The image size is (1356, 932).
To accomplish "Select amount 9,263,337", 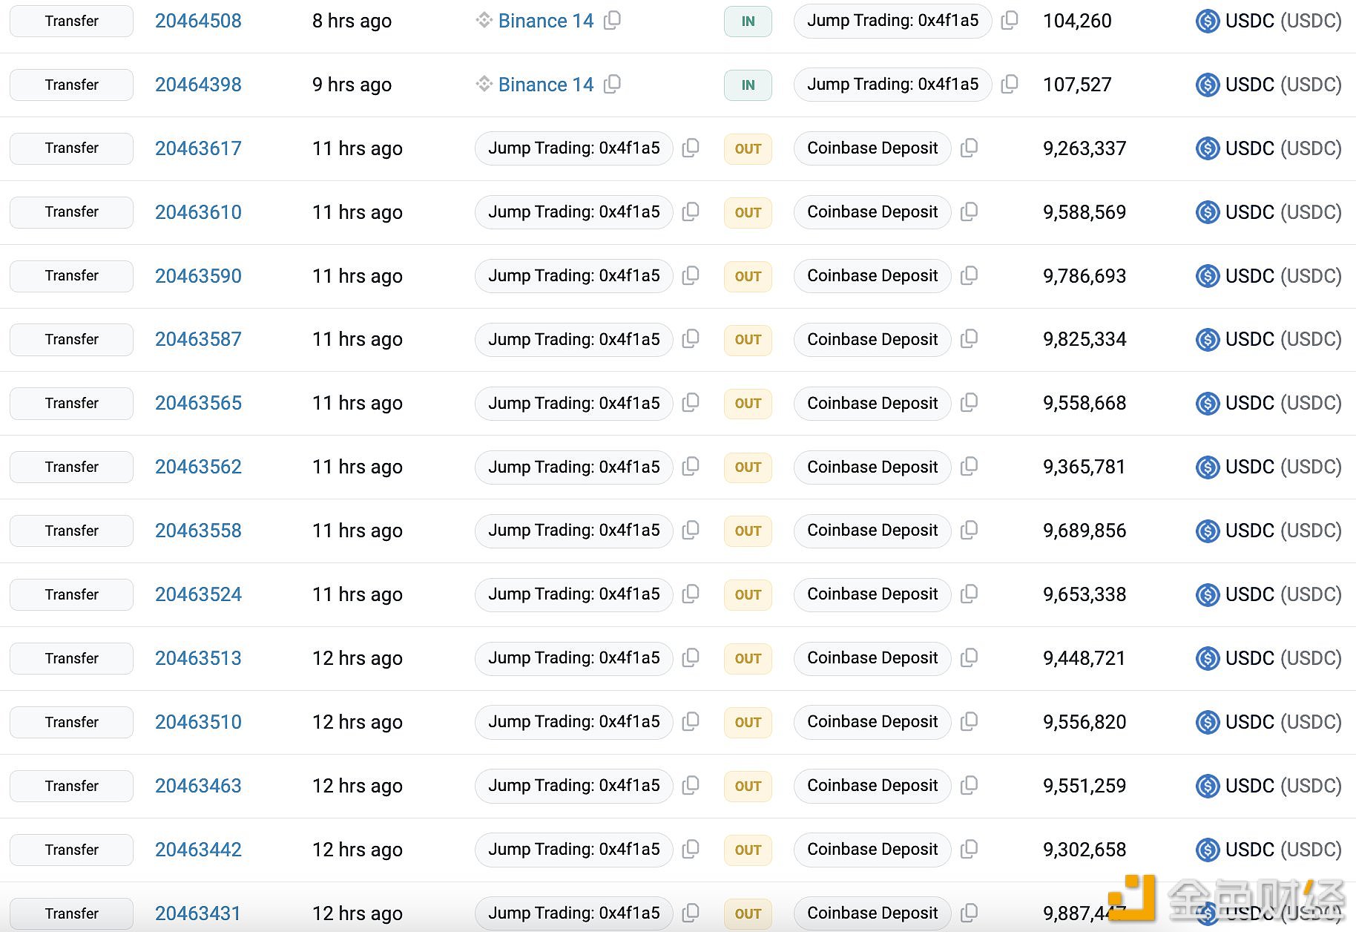I will 1085,148.
